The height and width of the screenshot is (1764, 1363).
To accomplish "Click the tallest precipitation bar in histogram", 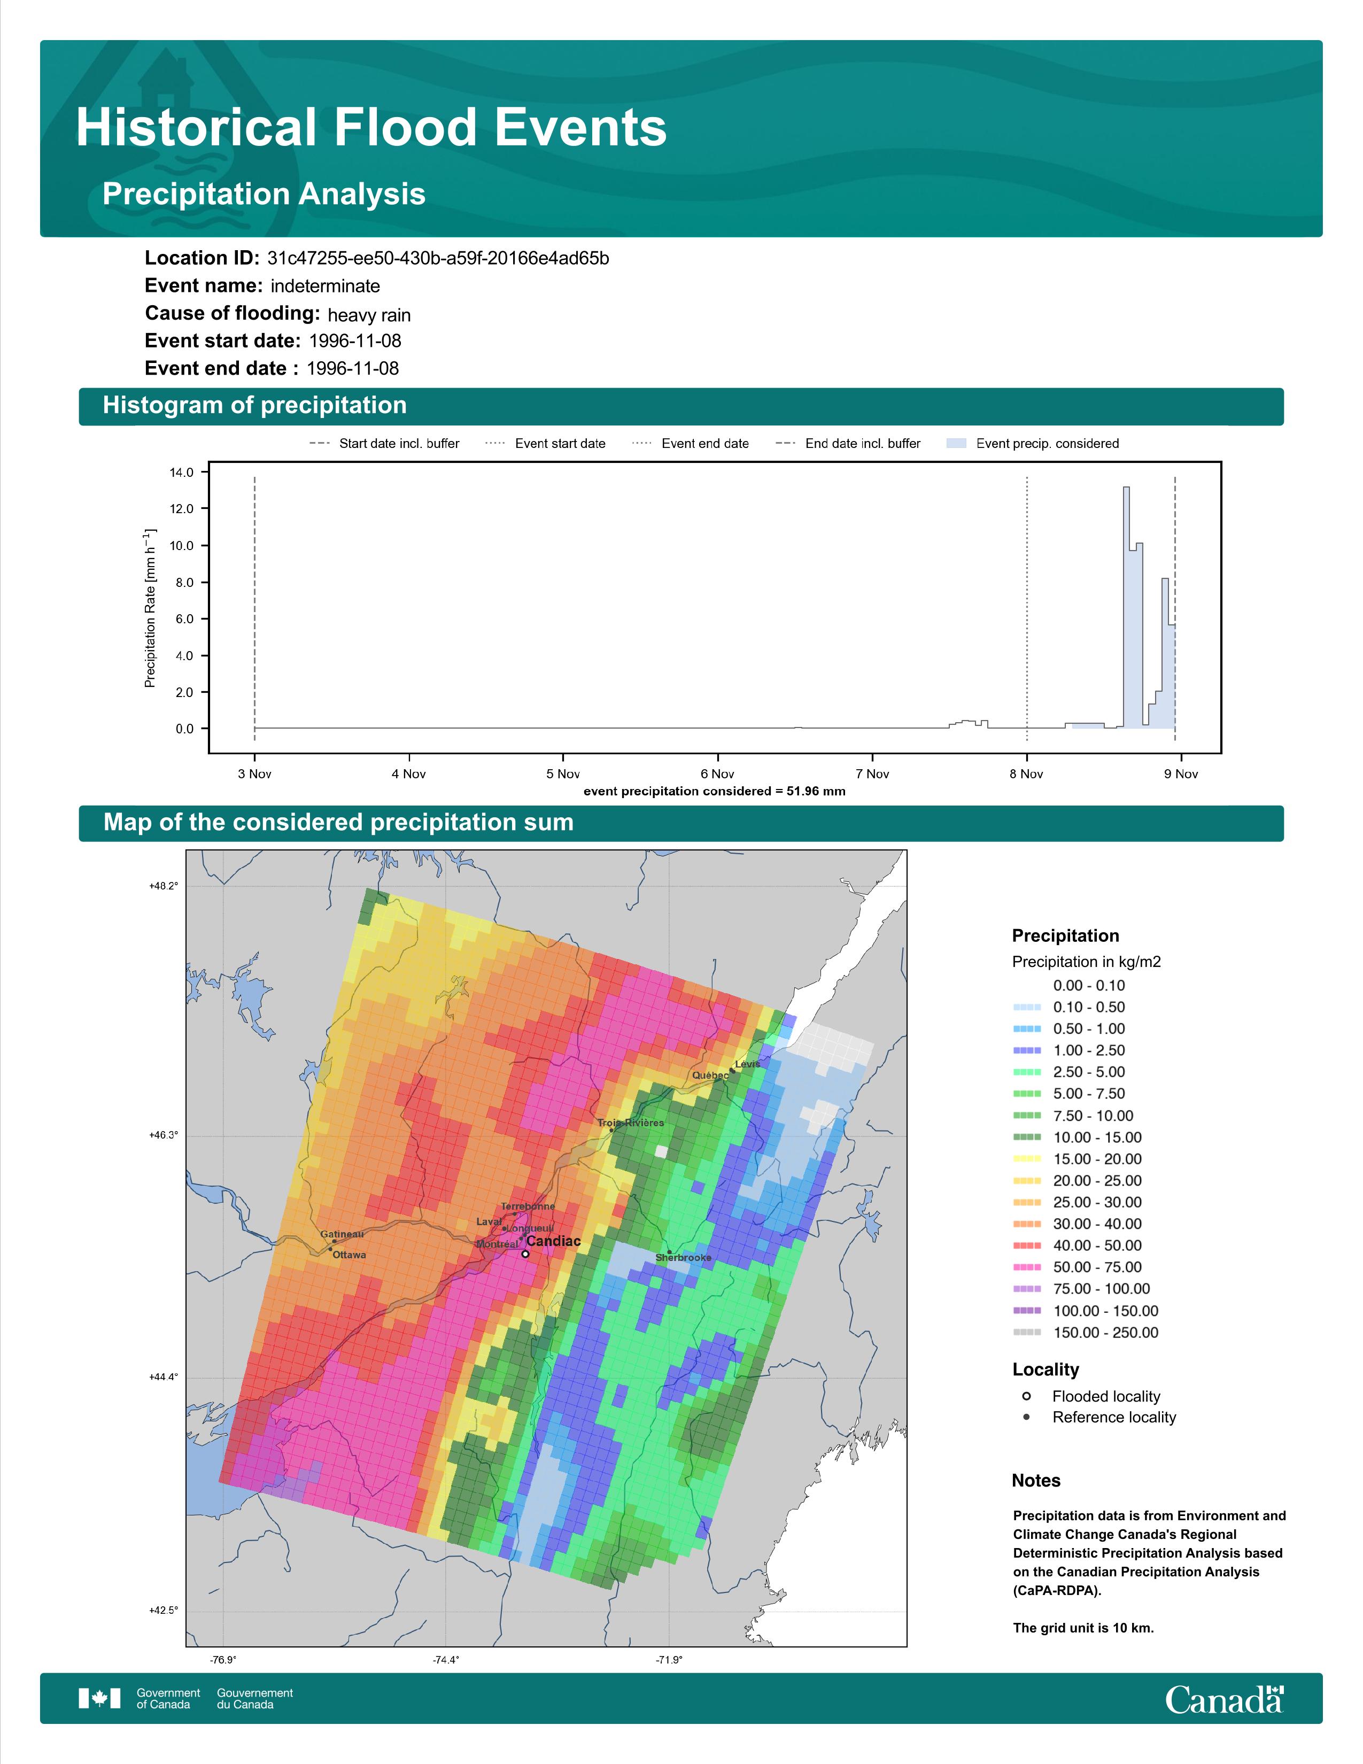I will pos(1126,607).
